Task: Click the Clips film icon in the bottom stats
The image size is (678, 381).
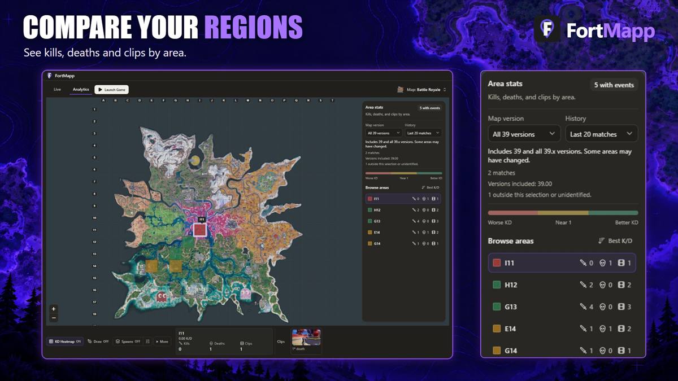Action: click(x=242, y=343)
